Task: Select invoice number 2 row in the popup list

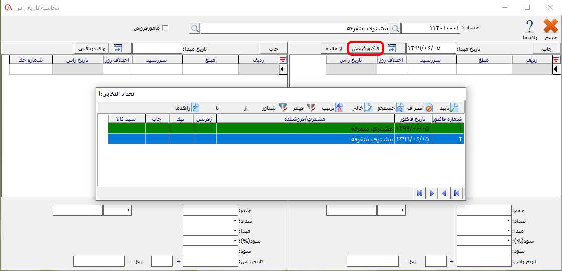Action: click(x=286, y=139)
